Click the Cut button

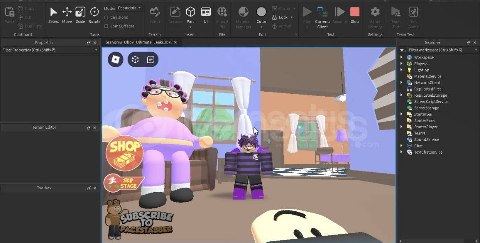pos(25,18)
